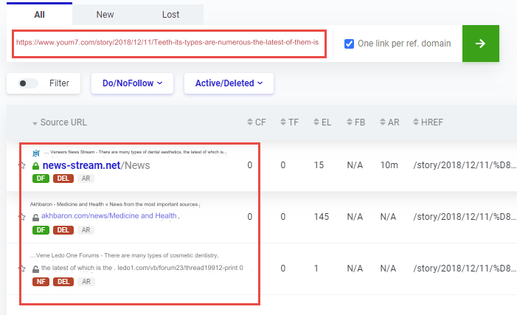Star the akhbaron.com row
517x315 pixels.
22,217
